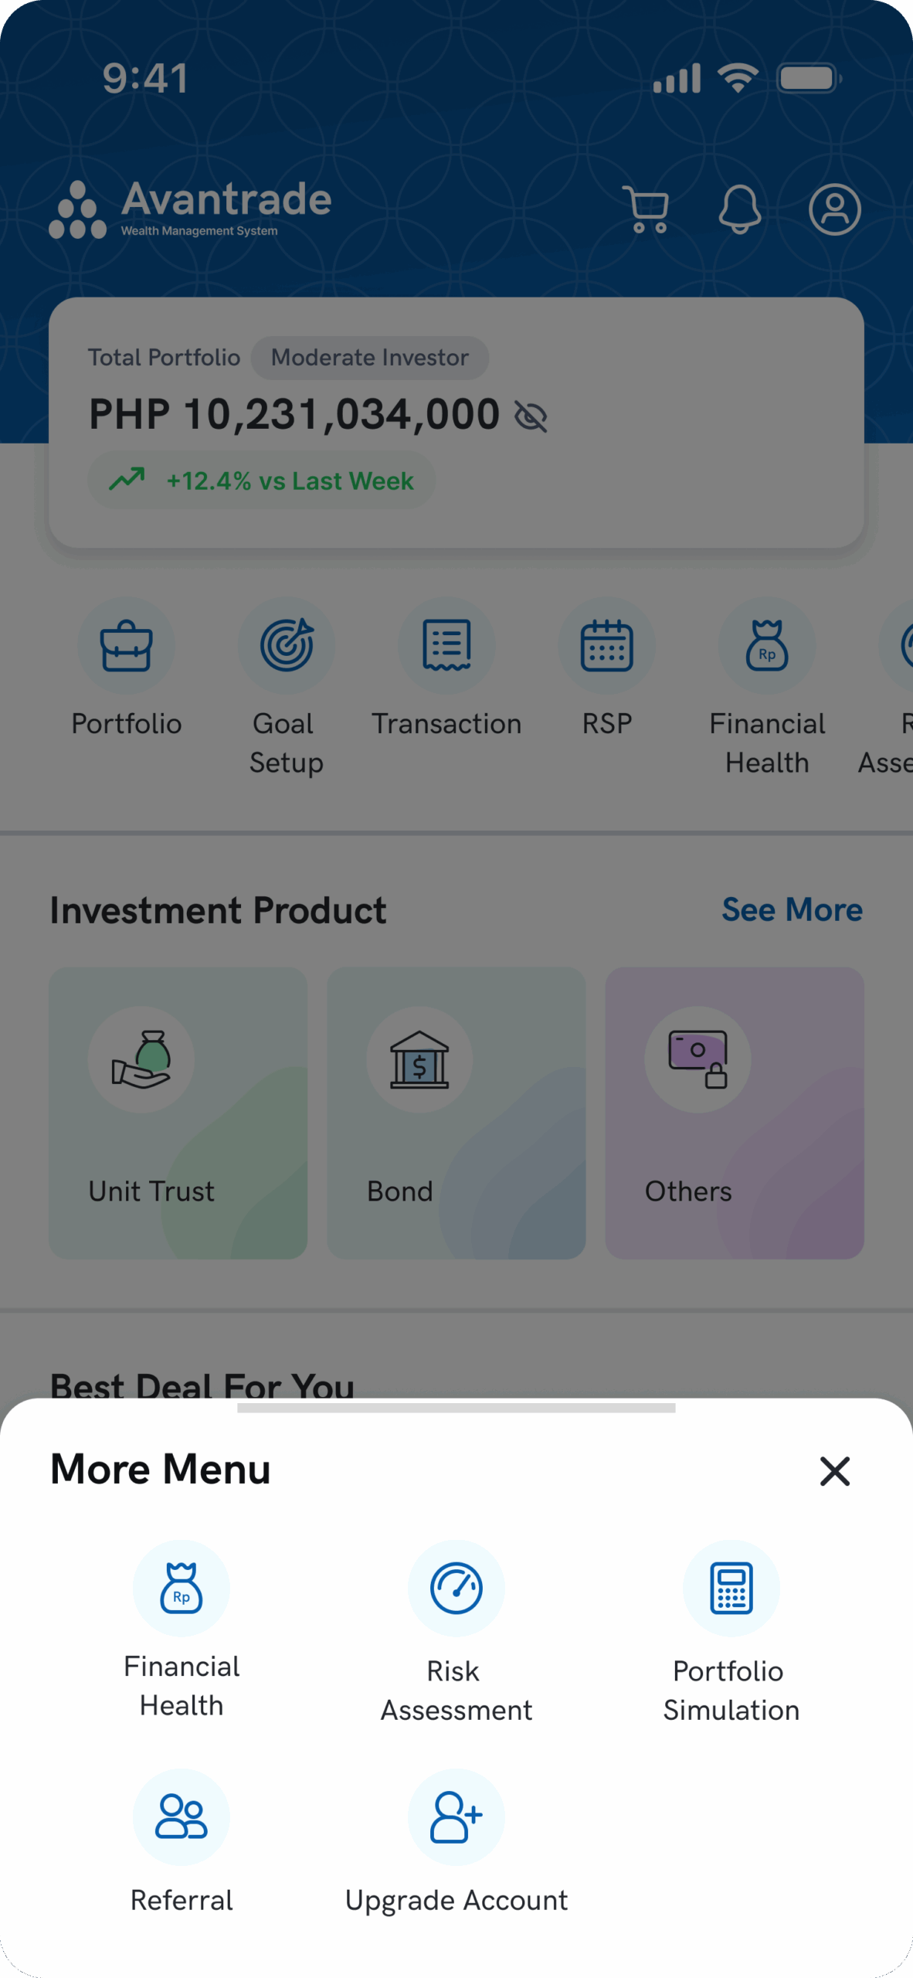913x1978 pixels.
Task: Tap the More Menu sheet drag handle
Action: point(456,1408)
